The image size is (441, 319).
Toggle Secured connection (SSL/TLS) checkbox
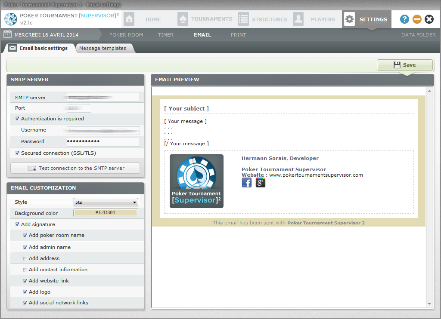[17, 153]
